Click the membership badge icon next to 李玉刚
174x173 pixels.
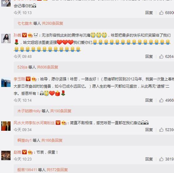(34, 79)
